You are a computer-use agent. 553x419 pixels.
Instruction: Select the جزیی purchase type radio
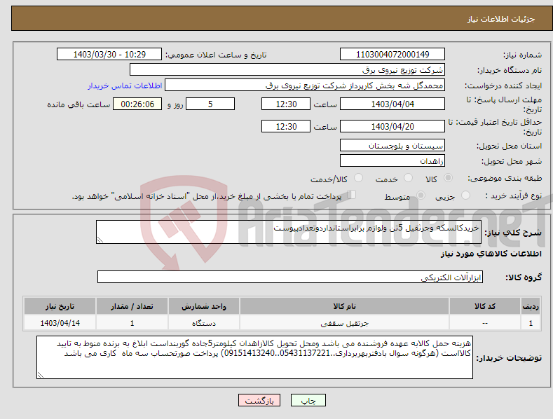coord(465,195)
